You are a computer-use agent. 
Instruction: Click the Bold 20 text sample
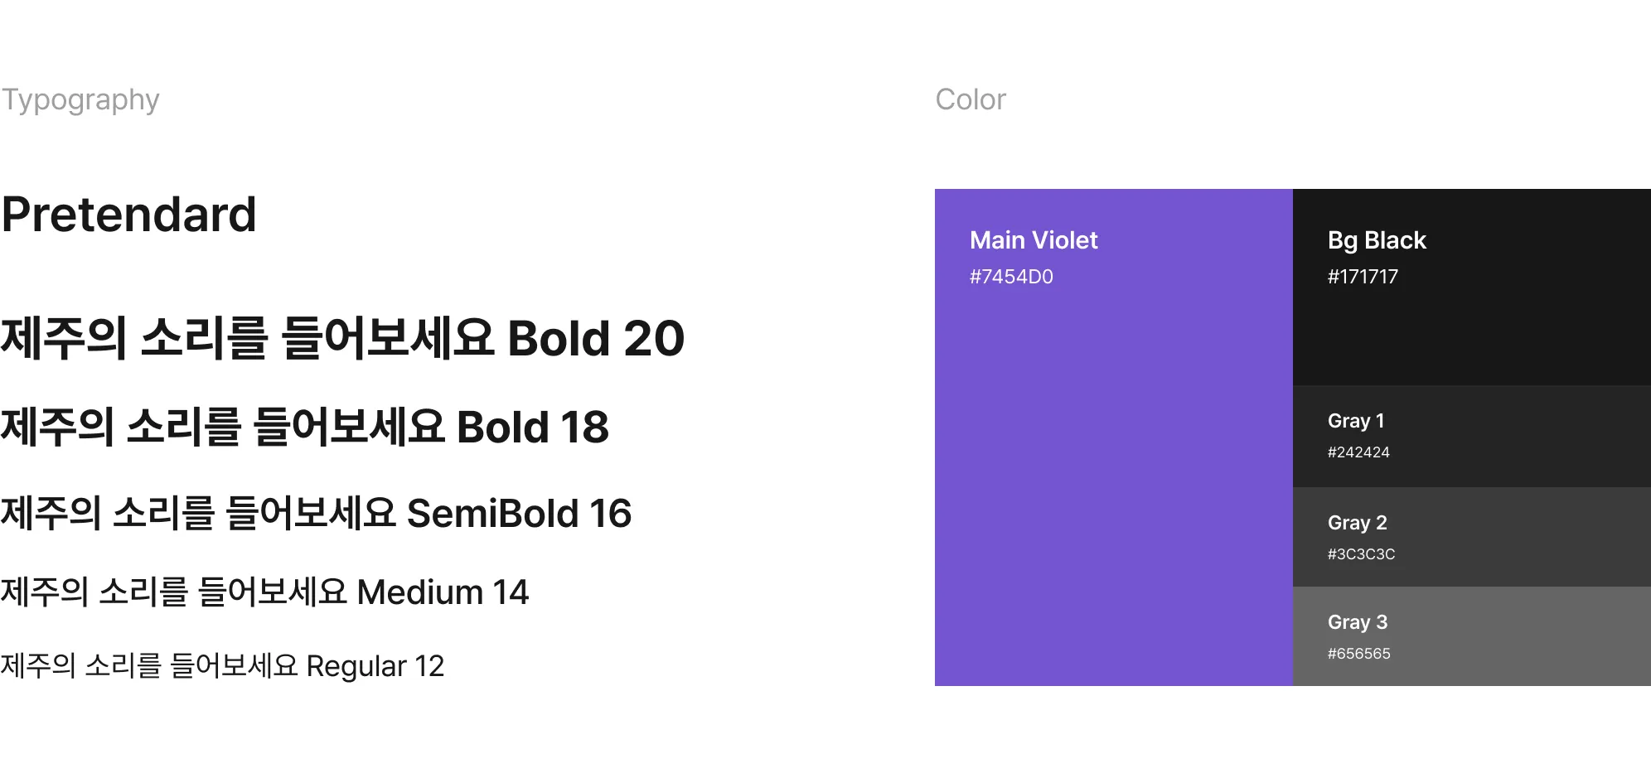pyautogui.click(x=342, y=339)
